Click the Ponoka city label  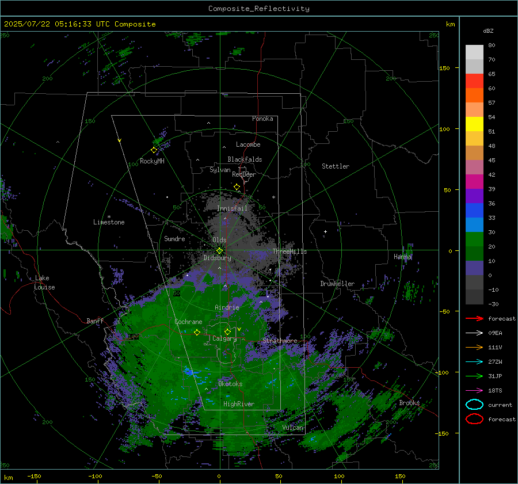(x=262, y=119)
